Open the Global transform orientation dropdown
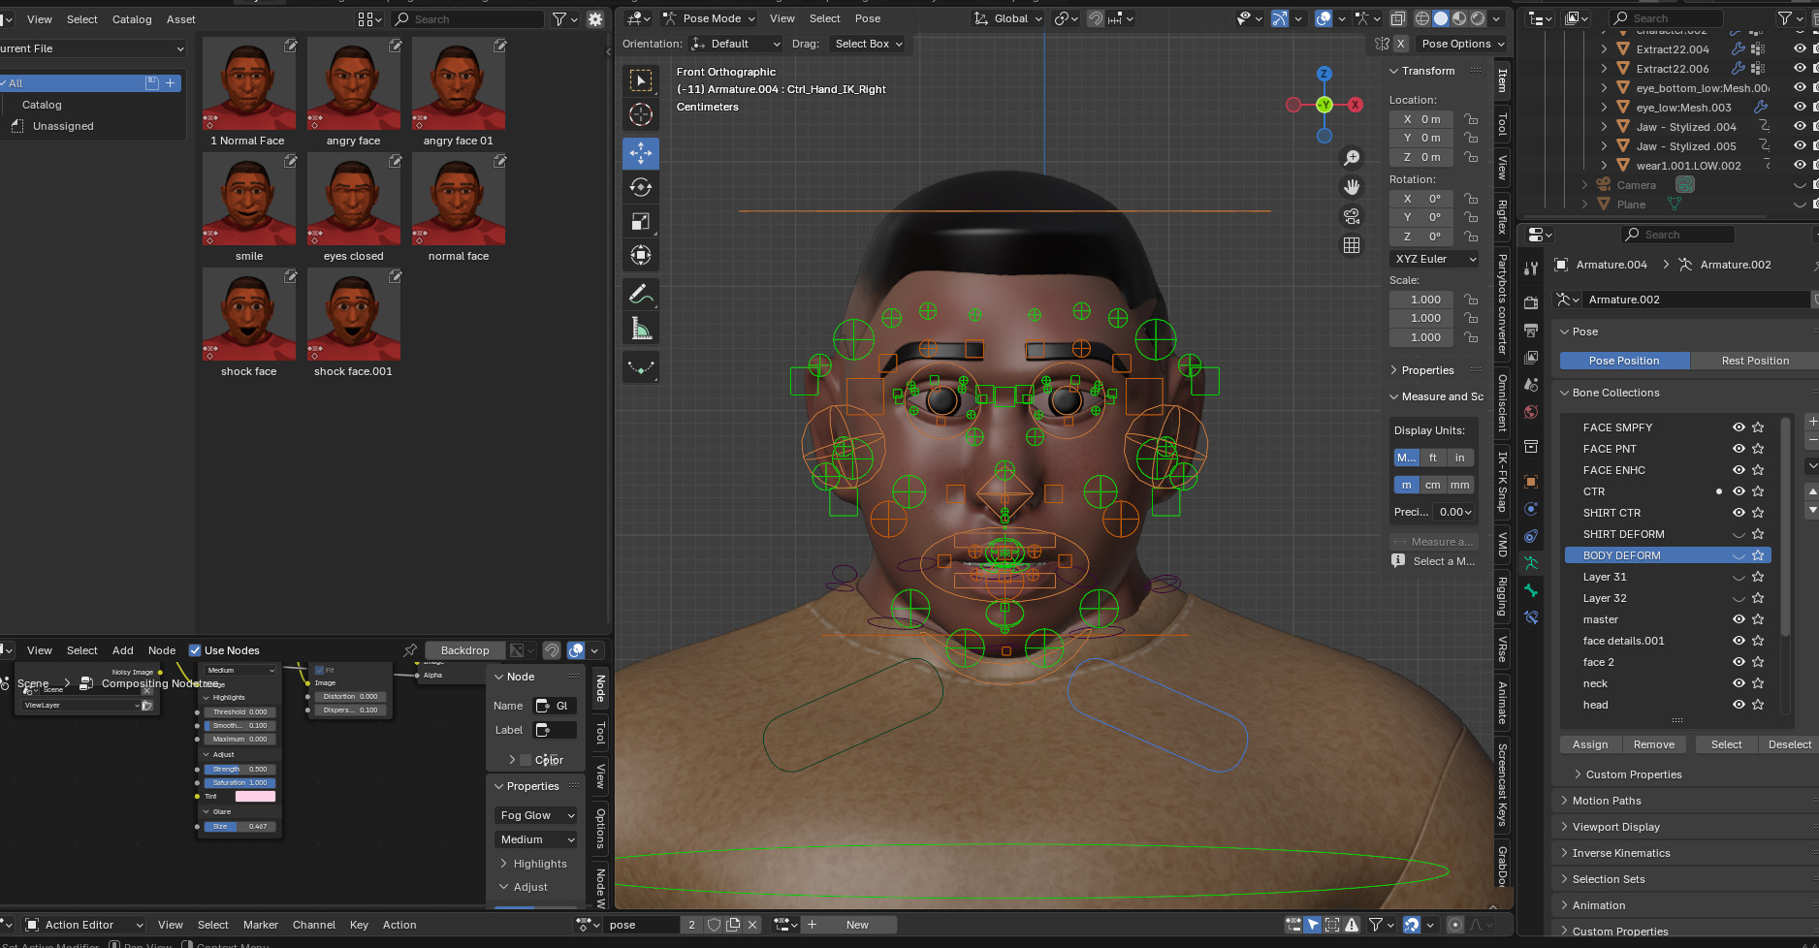The image size is (1819, 948). (x=1007, y=18)
